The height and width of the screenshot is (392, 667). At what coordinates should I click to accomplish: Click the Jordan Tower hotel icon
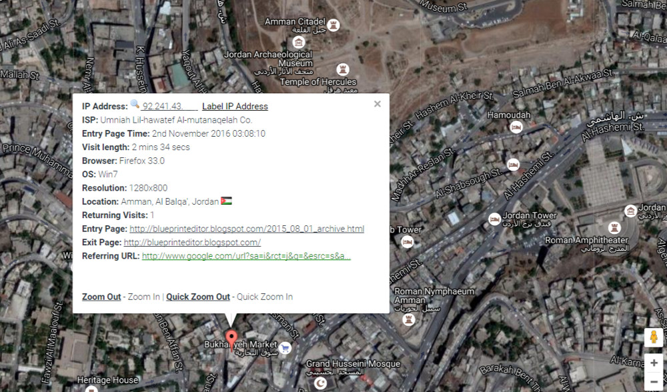coord(494,219)
